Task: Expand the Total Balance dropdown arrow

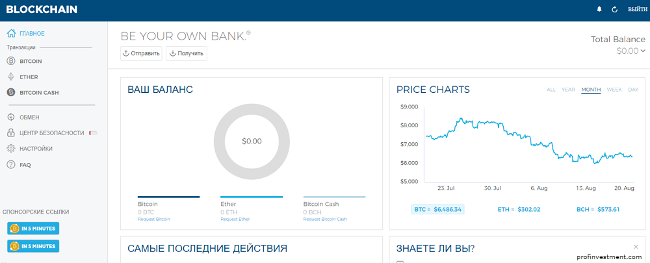Action: 643,51
